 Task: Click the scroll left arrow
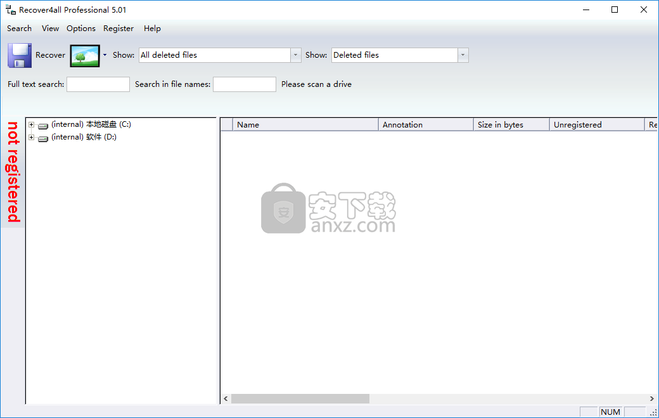[x=226, y=399]
